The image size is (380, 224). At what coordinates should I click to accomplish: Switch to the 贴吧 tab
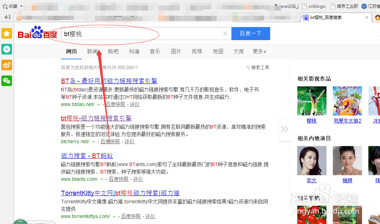coord(113,51)
